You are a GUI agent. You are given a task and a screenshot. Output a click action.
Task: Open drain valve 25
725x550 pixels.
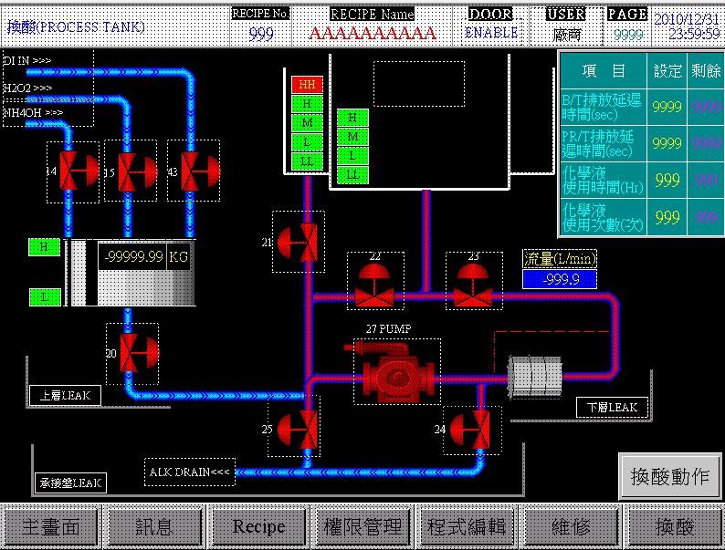pos(299,429)
